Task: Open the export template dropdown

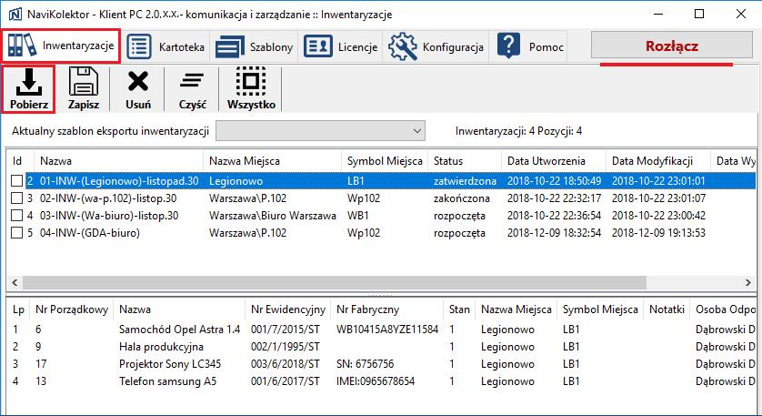Action: 320,131
